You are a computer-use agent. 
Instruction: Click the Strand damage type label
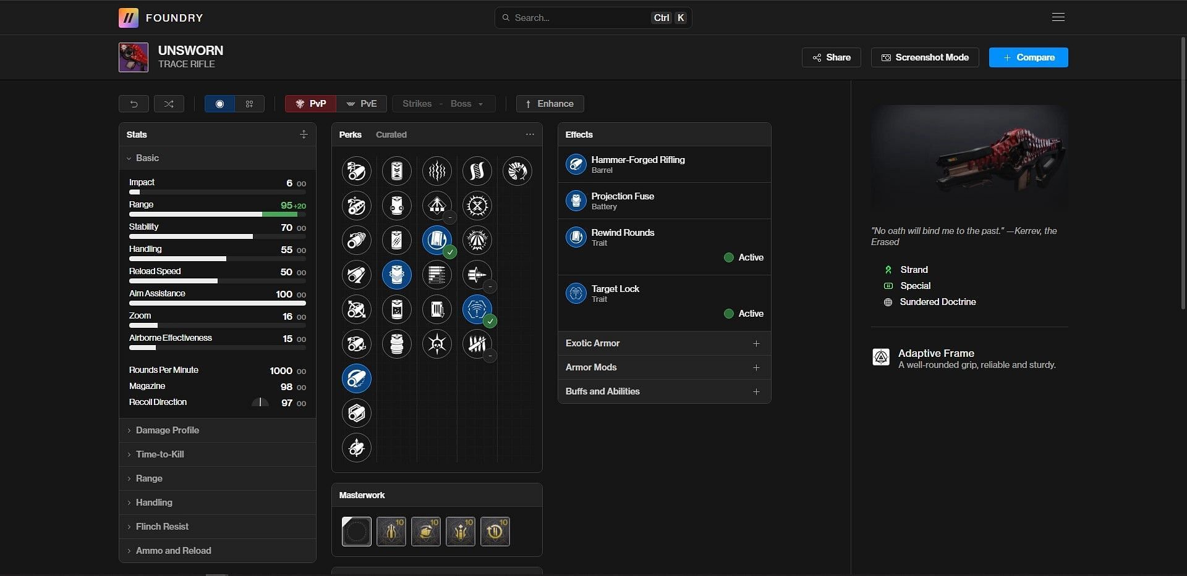pyautogui.click(x=914, y=270)
